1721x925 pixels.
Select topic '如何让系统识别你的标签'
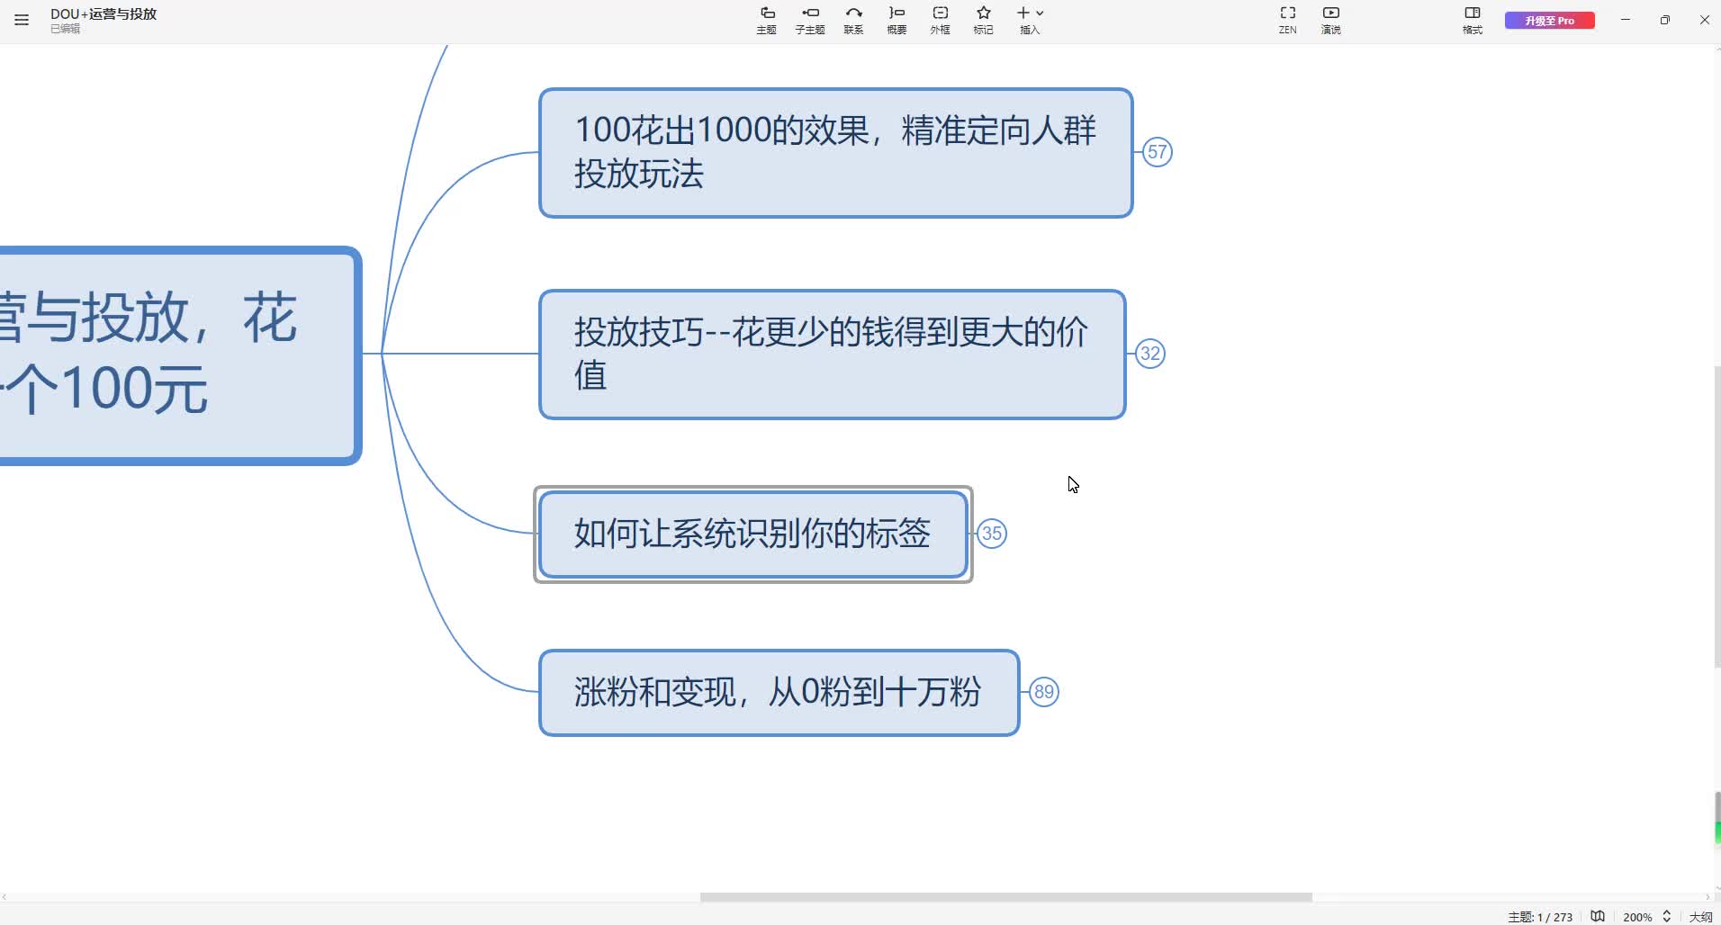(753, 534)
